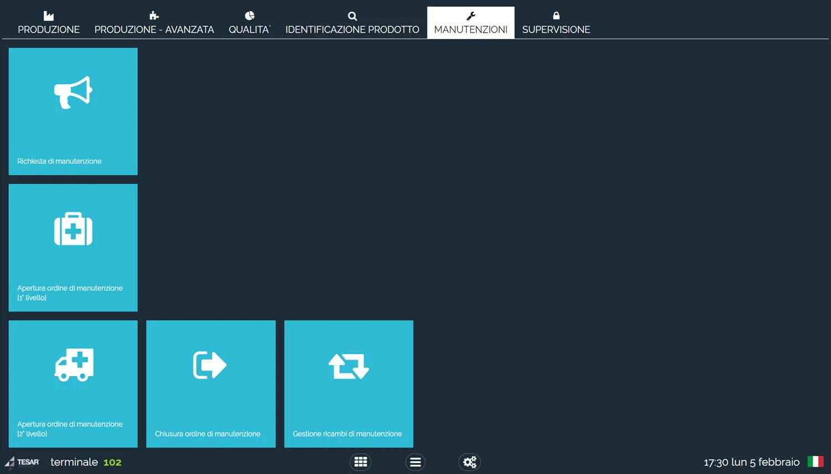Open Apertura ordine di manutenzione 1° livello label
Image resolution: width=831 pixels, height=474 pixels.
pyautogui.click(x=70, y=293)
